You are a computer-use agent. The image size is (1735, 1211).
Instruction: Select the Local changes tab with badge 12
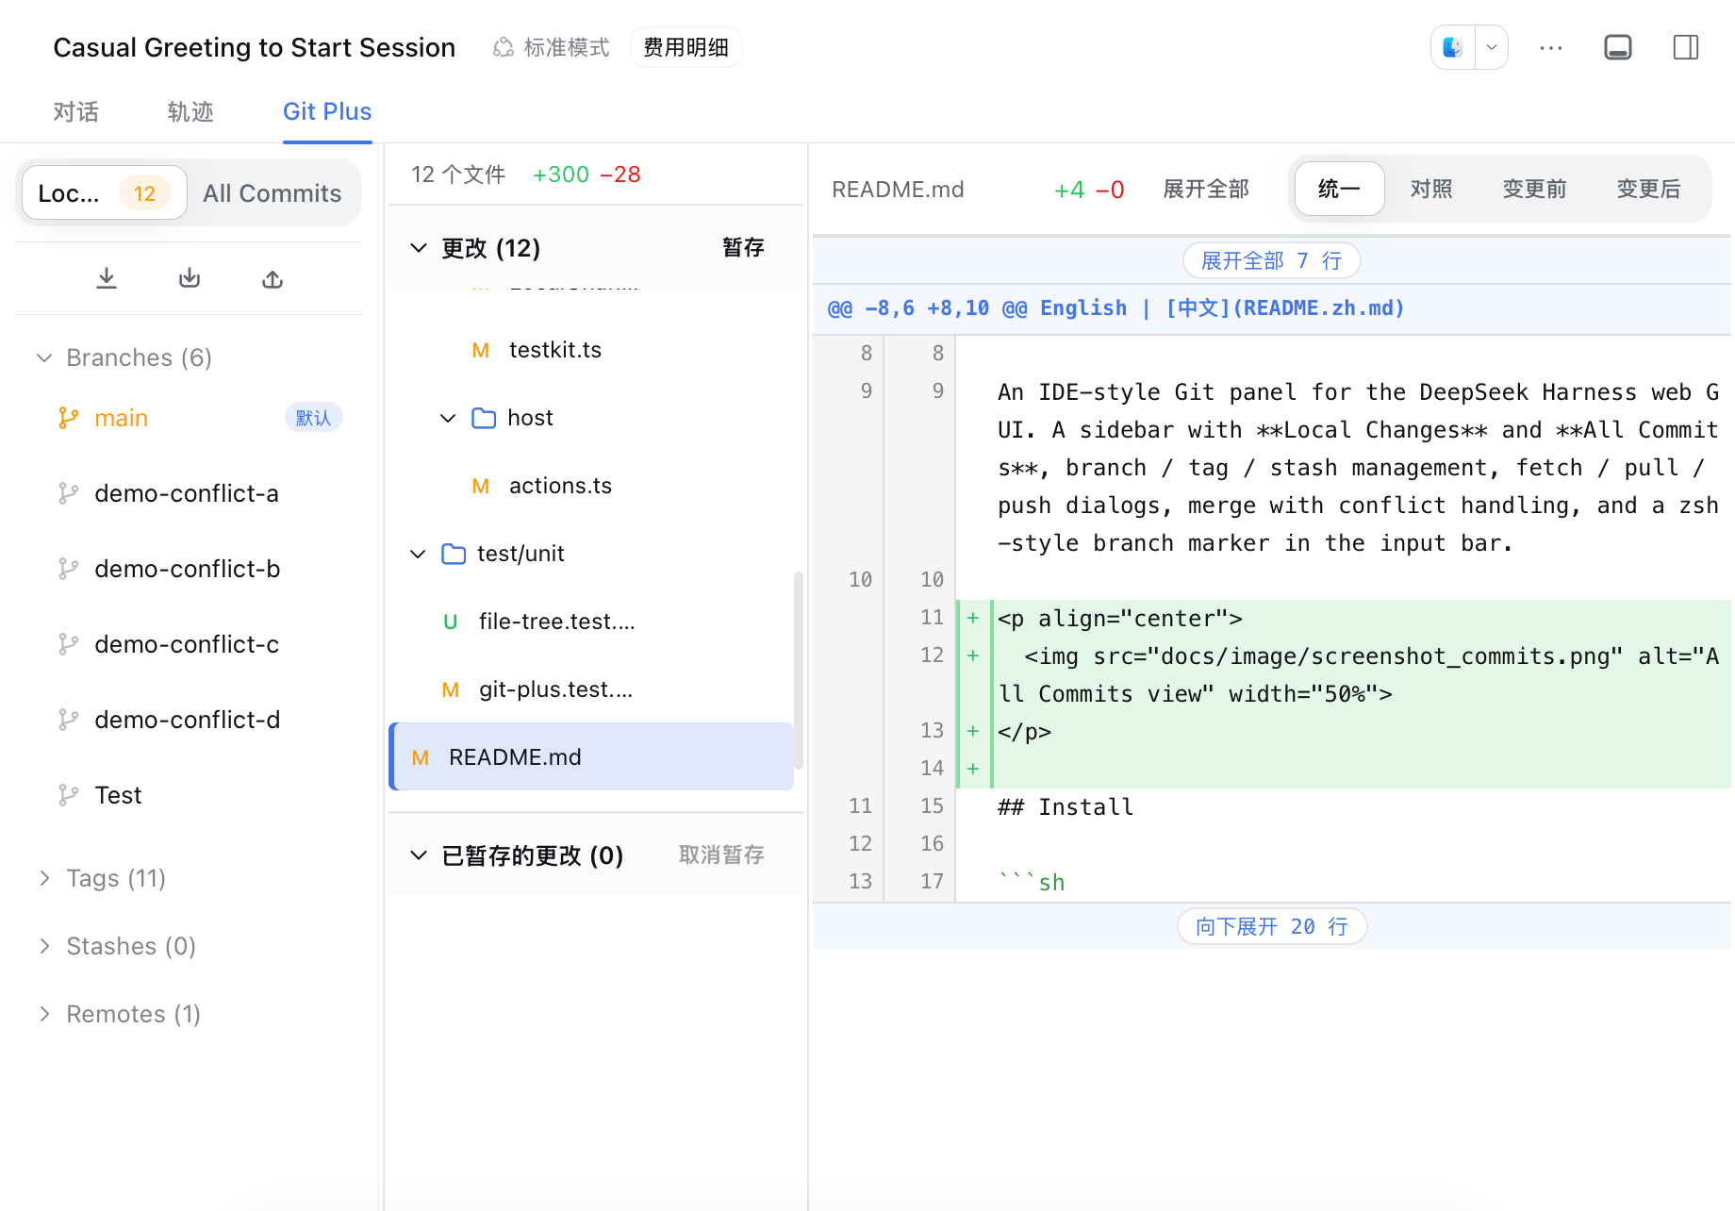click(x=105, y=193)
